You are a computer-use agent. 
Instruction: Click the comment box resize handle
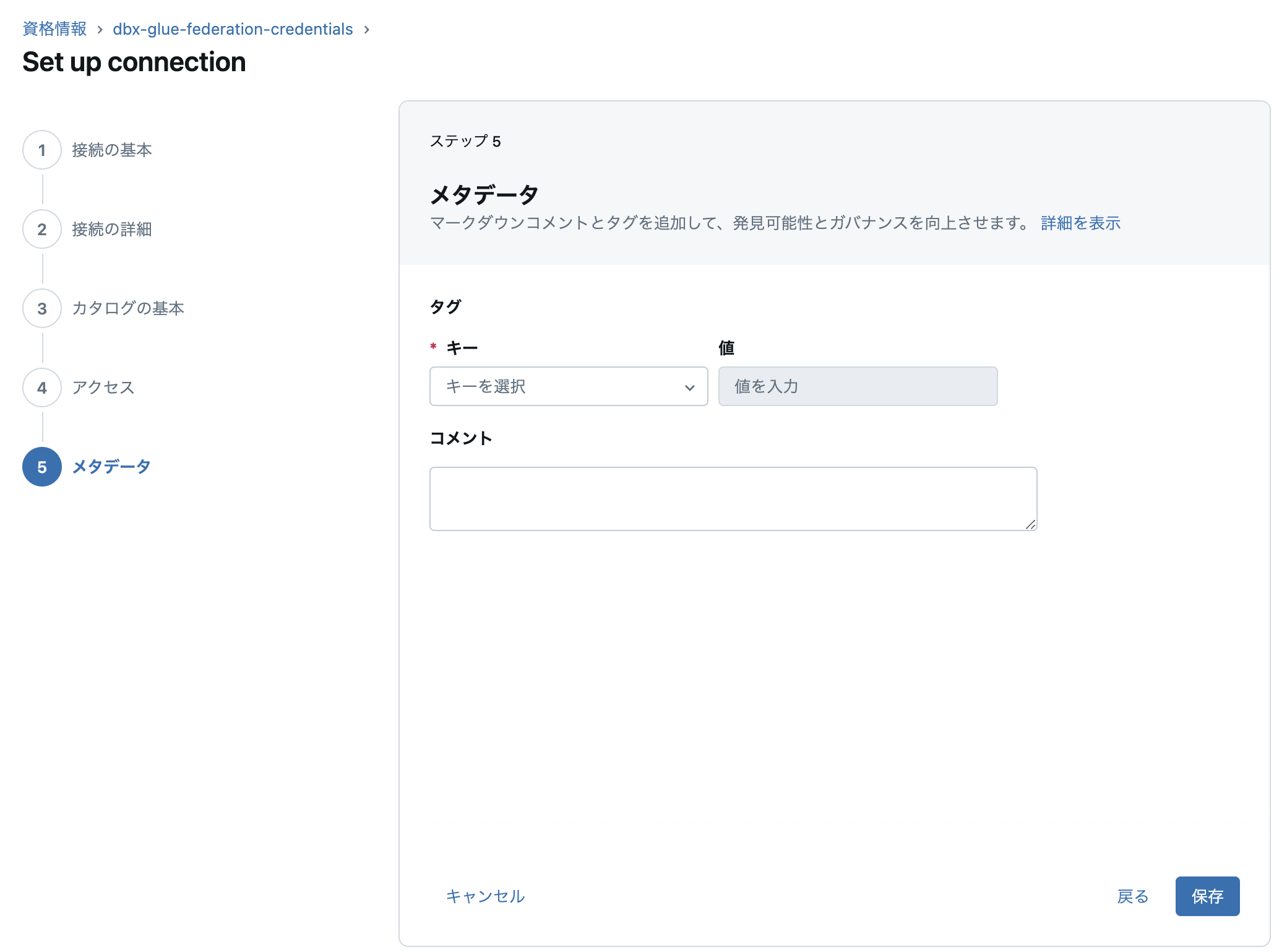pos(1030,524)
